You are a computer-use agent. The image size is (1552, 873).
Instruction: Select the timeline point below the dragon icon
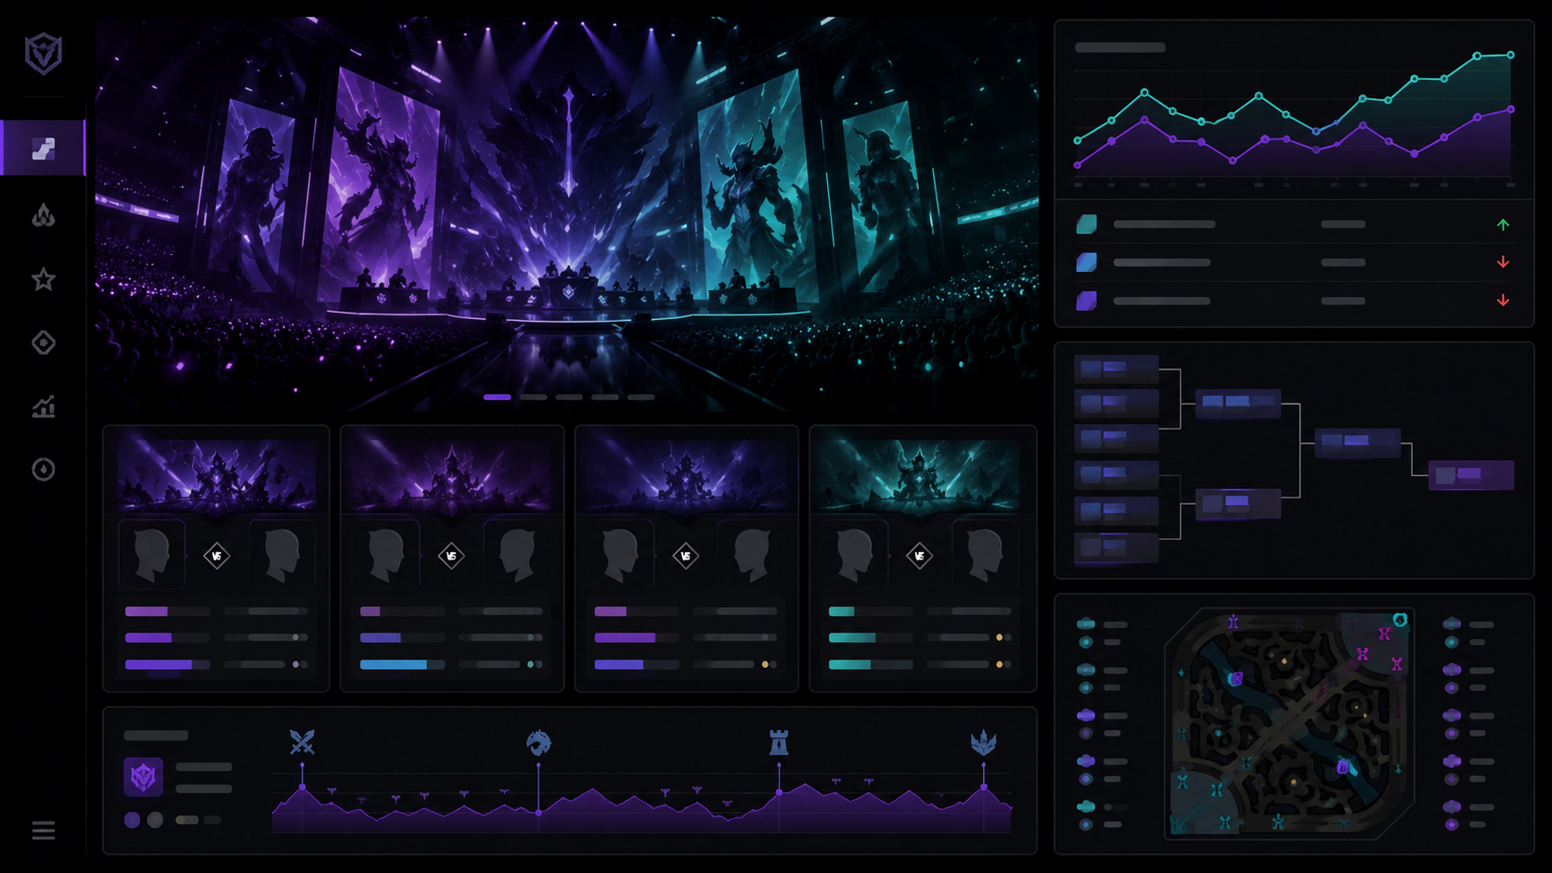538,813
